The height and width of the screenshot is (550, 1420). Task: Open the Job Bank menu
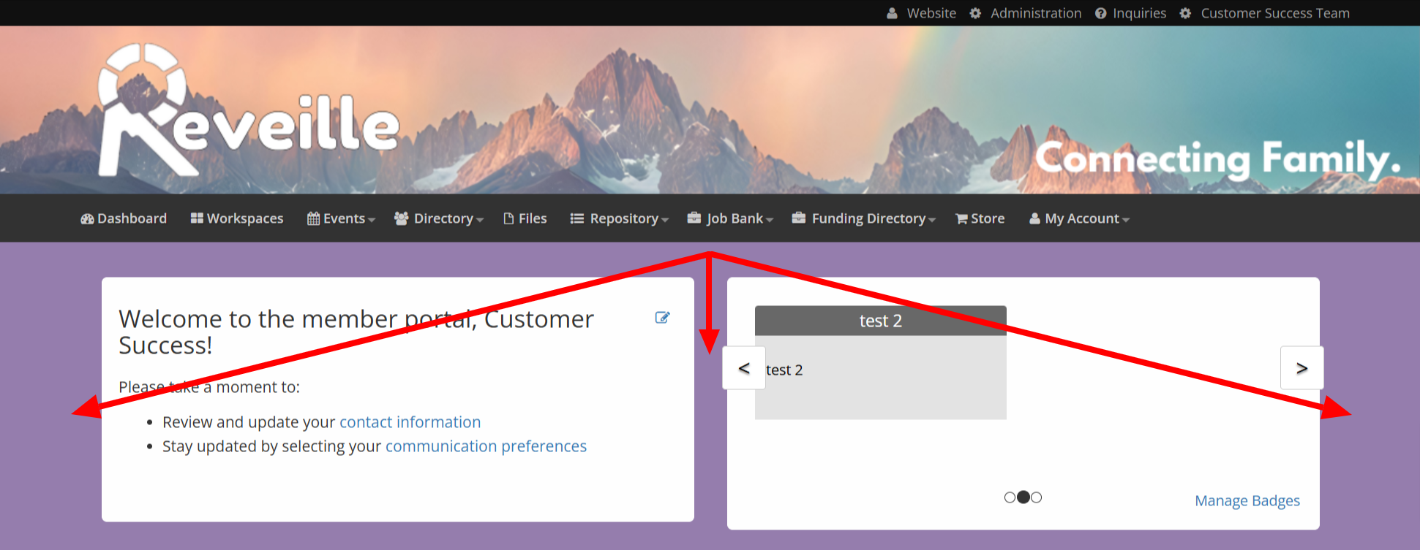(x=731, y=219)
